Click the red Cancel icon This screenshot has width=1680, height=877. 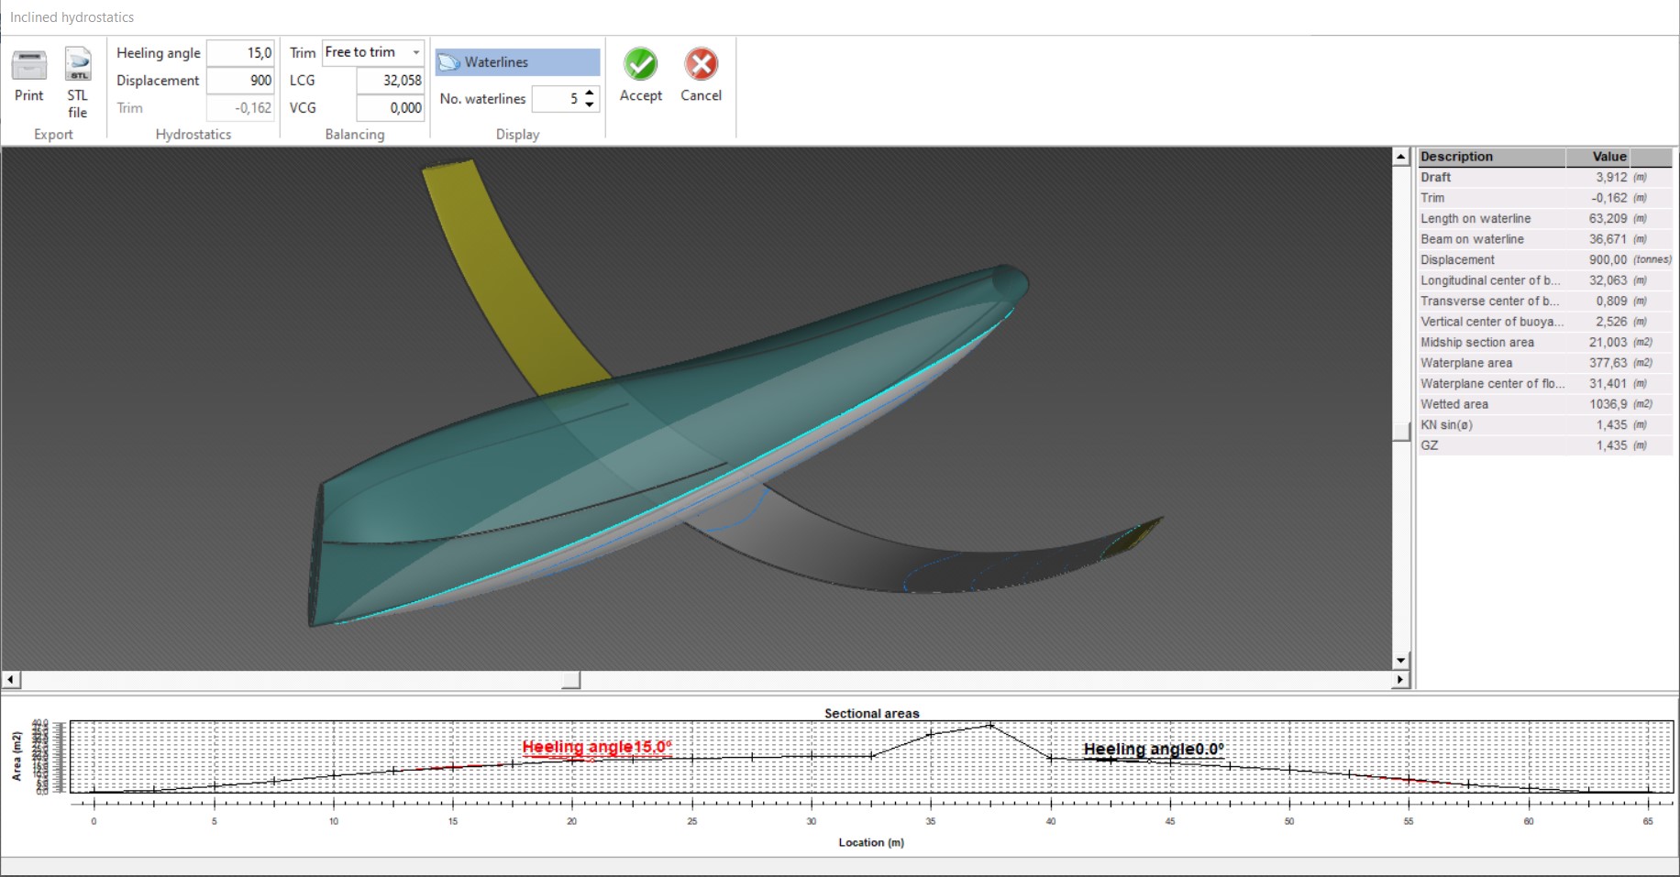pos(701,65)
